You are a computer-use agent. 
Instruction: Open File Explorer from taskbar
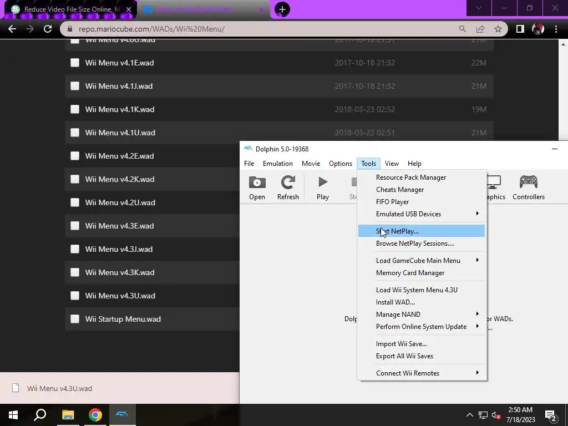coord(68,415)
